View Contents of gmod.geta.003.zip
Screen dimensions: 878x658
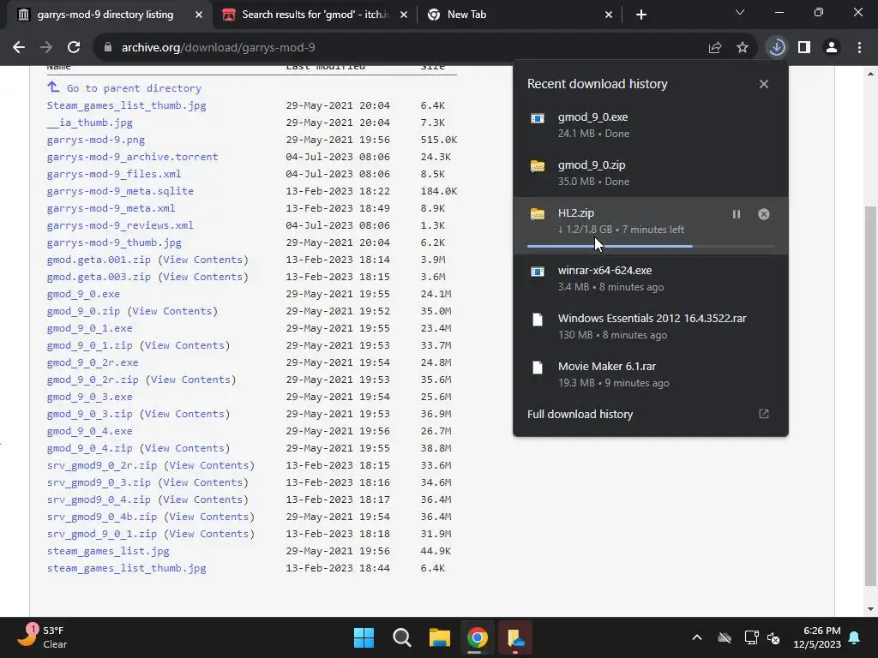[x=203, y=277]
